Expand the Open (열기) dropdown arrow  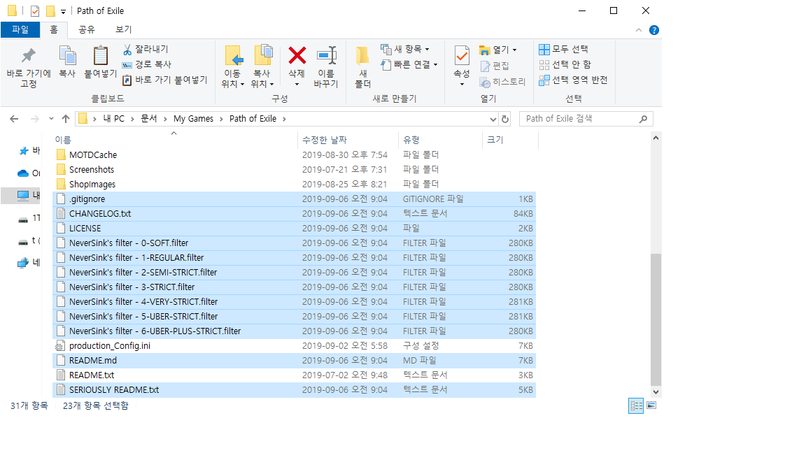[514, 50]
